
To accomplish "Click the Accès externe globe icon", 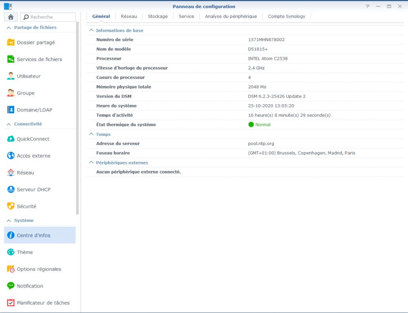I will (11, 156).
